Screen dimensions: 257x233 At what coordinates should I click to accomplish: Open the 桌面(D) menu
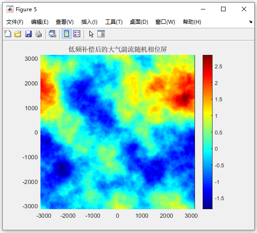click(x=139, y=22)
